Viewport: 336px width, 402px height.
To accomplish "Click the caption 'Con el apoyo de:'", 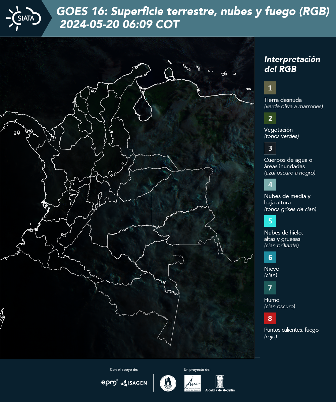I will pyautogui.click(x=124, y=370).
